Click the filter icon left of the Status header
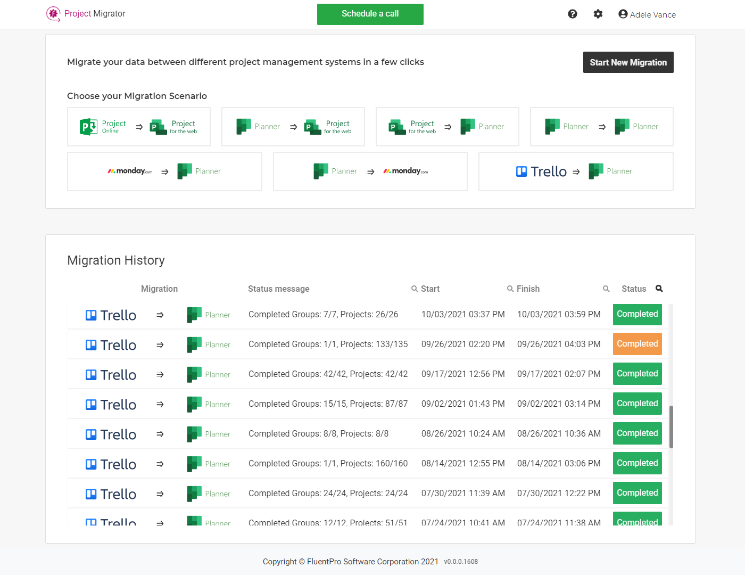The width and height of the screenshot is (745, 575). [606, 289]
